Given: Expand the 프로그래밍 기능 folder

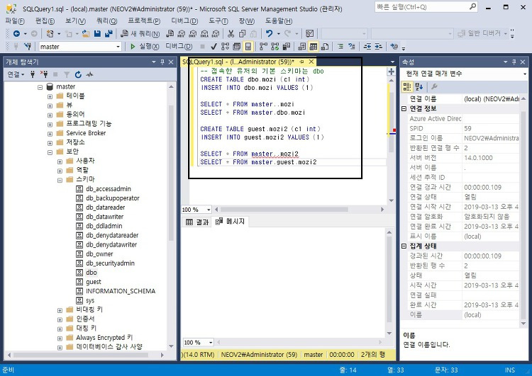Looking at the screenshot, I should pos(50,125).
